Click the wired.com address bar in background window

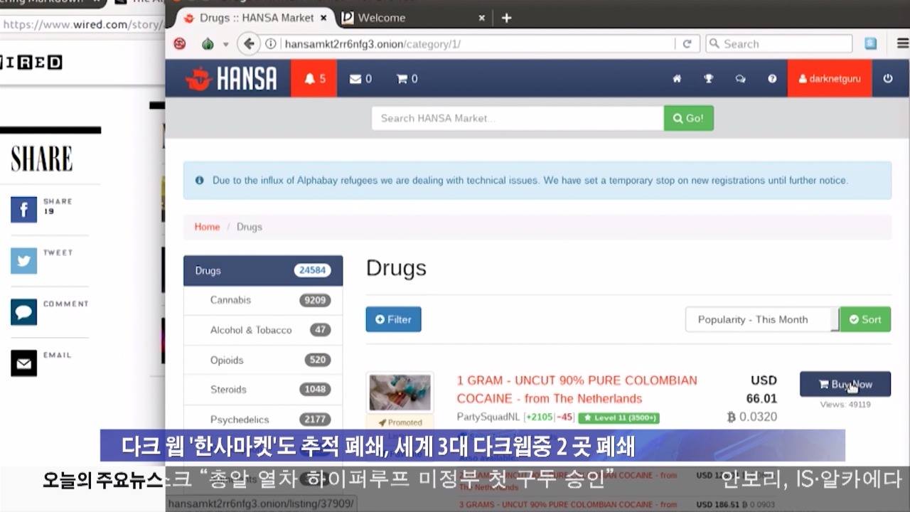[x=81, y=24]
